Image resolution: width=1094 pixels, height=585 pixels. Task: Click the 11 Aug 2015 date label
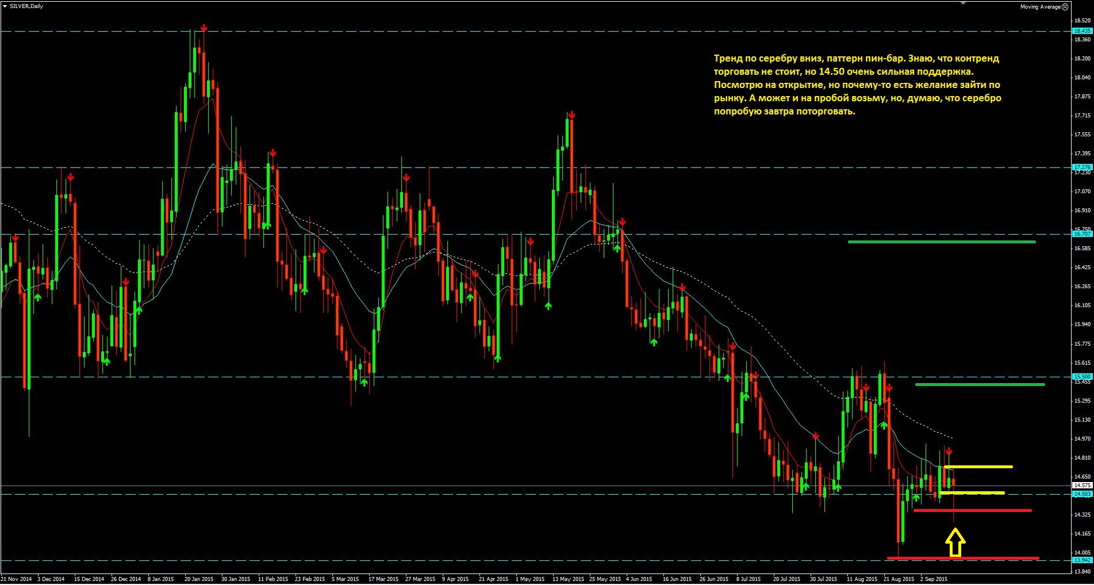[862, 579]
